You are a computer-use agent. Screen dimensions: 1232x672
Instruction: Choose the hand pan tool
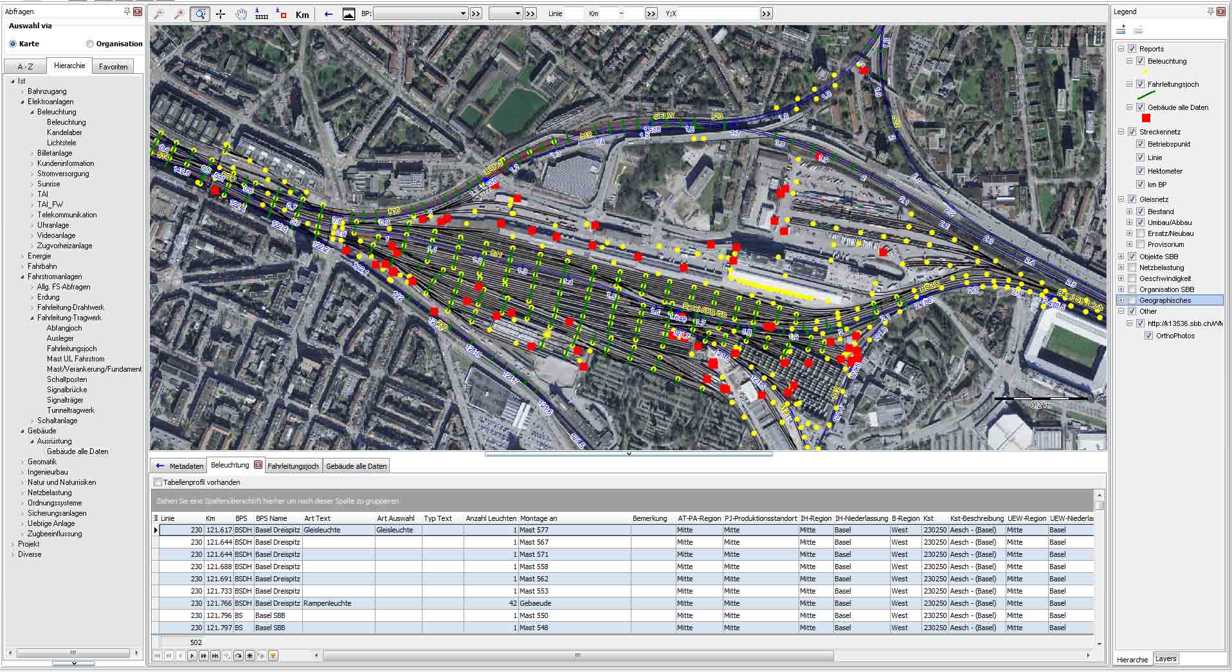241,14
